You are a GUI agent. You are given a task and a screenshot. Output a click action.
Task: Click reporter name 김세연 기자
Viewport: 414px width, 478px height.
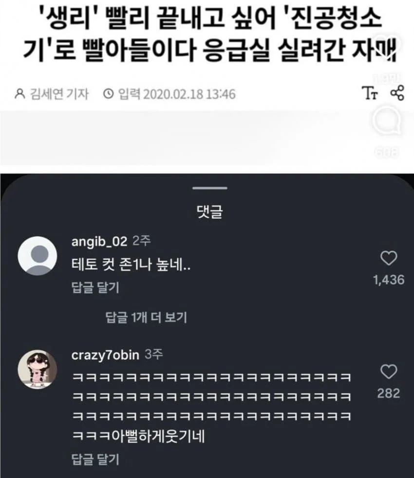coord(58,93)
